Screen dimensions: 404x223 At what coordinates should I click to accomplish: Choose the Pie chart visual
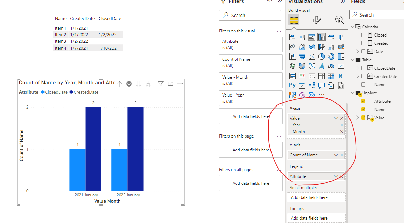(321, 57)
